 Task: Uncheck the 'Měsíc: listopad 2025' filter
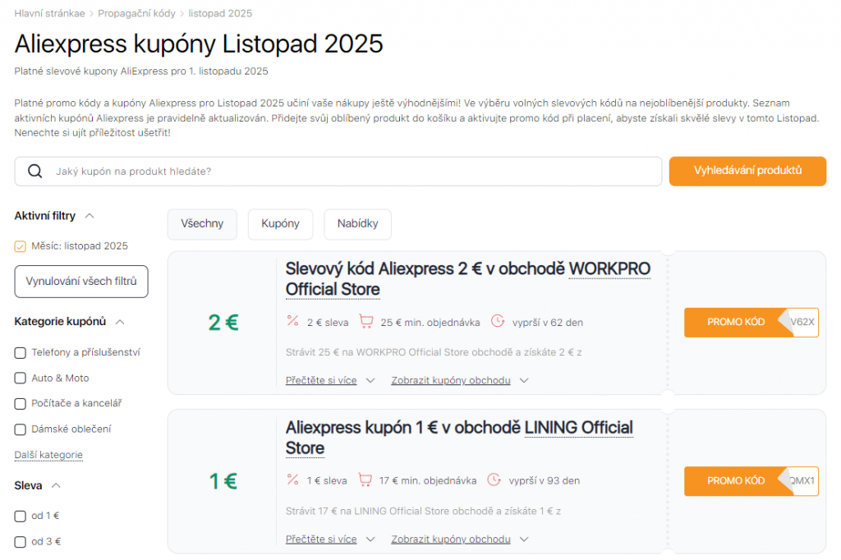click(21, 246)
